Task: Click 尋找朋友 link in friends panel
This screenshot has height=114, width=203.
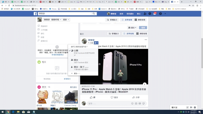Action: click(73, 87)
